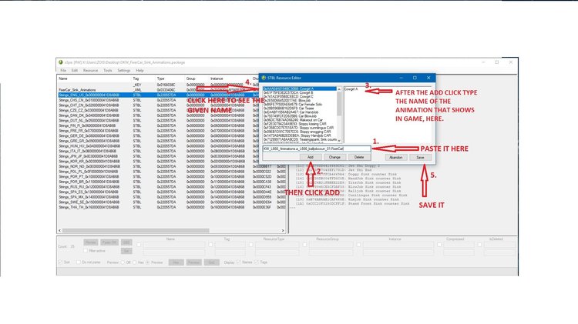
Task: Toggle the Sort checkbox
Action: (x=60, y=262)
